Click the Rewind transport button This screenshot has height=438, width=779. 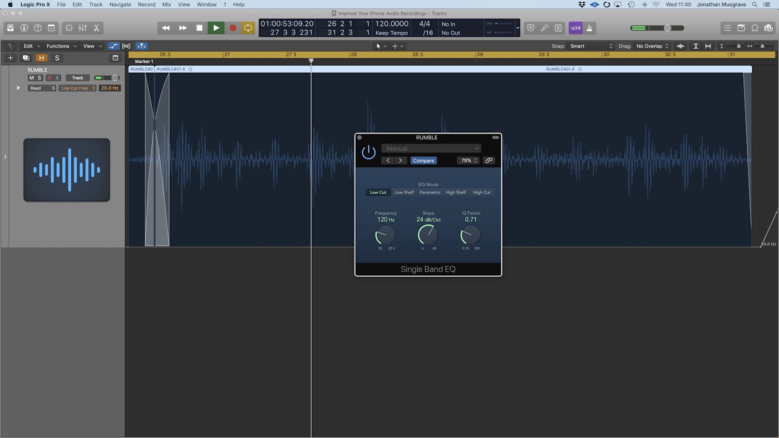(x=166, y=28)
